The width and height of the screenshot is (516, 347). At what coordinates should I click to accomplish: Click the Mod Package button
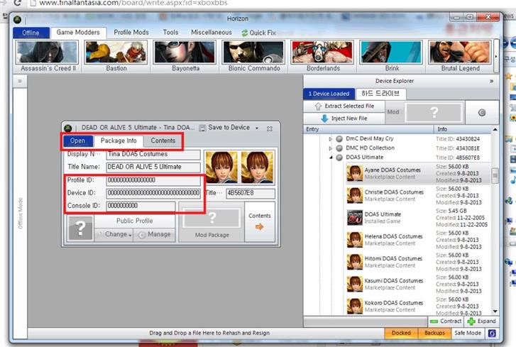[x=212, y=222]
